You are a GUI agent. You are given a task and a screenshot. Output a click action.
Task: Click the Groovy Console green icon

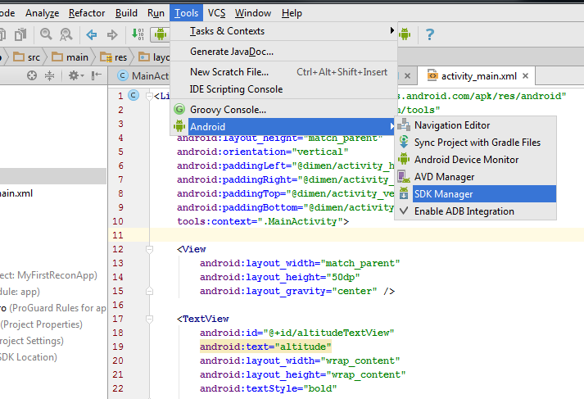point(179,109)
